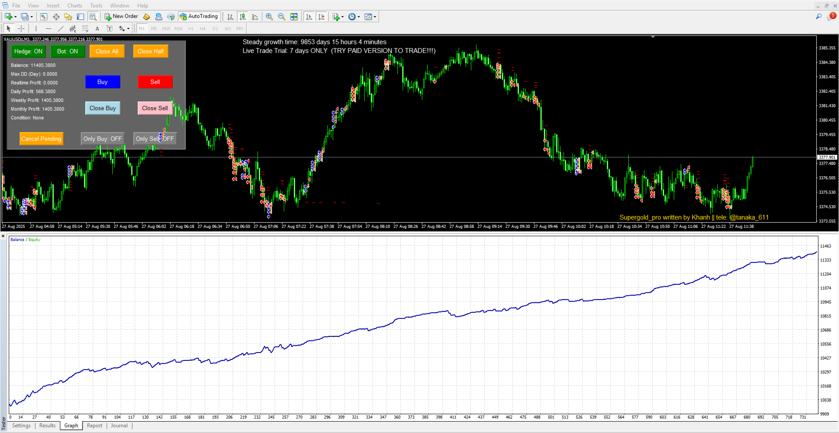Image resolution: width=839 pixels, height=433 pixels.
Task: Toggle Only Buy: OFF
Action: pos(103,139)
